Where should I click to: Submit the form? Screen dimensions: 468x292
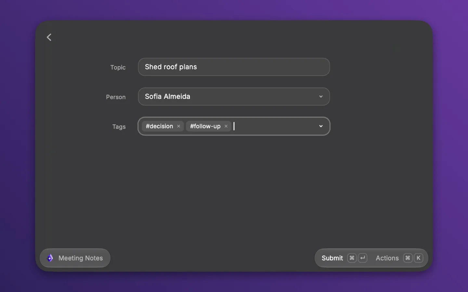[x=332, y=258]
